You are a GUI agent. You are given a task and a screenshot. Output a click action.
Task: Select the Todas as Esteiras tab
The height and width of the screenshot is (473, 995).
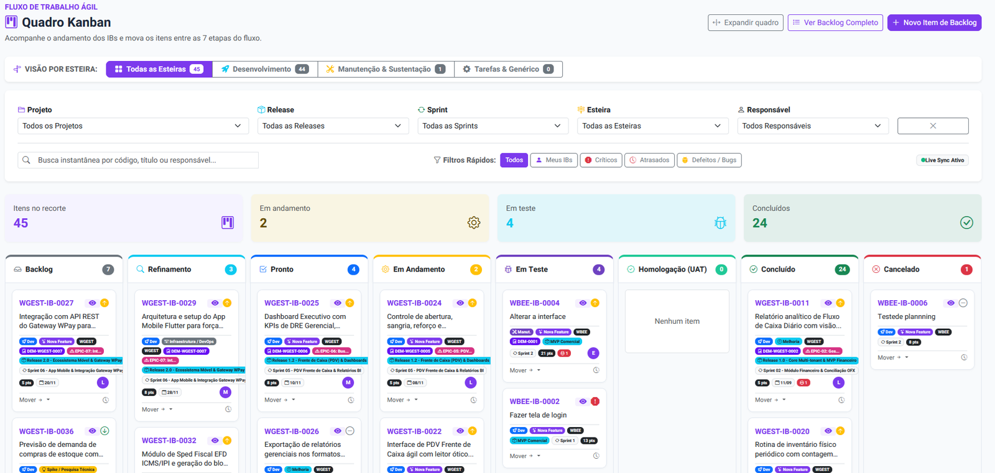(x=159, y=69)
